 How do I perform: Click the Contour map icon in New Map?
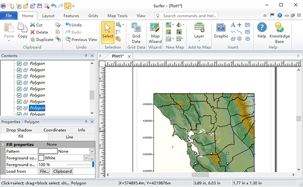click(x=169, y=32)
